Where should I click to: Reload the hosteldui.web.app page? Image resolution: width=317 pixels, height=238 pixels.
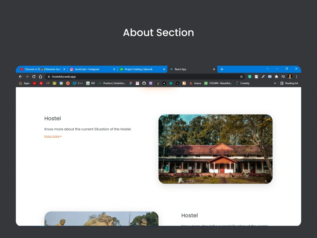(34, 76)
